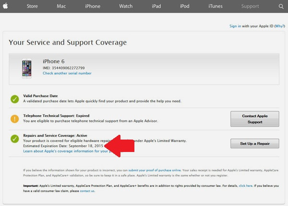The image size is (288, 206).
Task: Open the Watch nav item
Action: (x=126, y=6)
